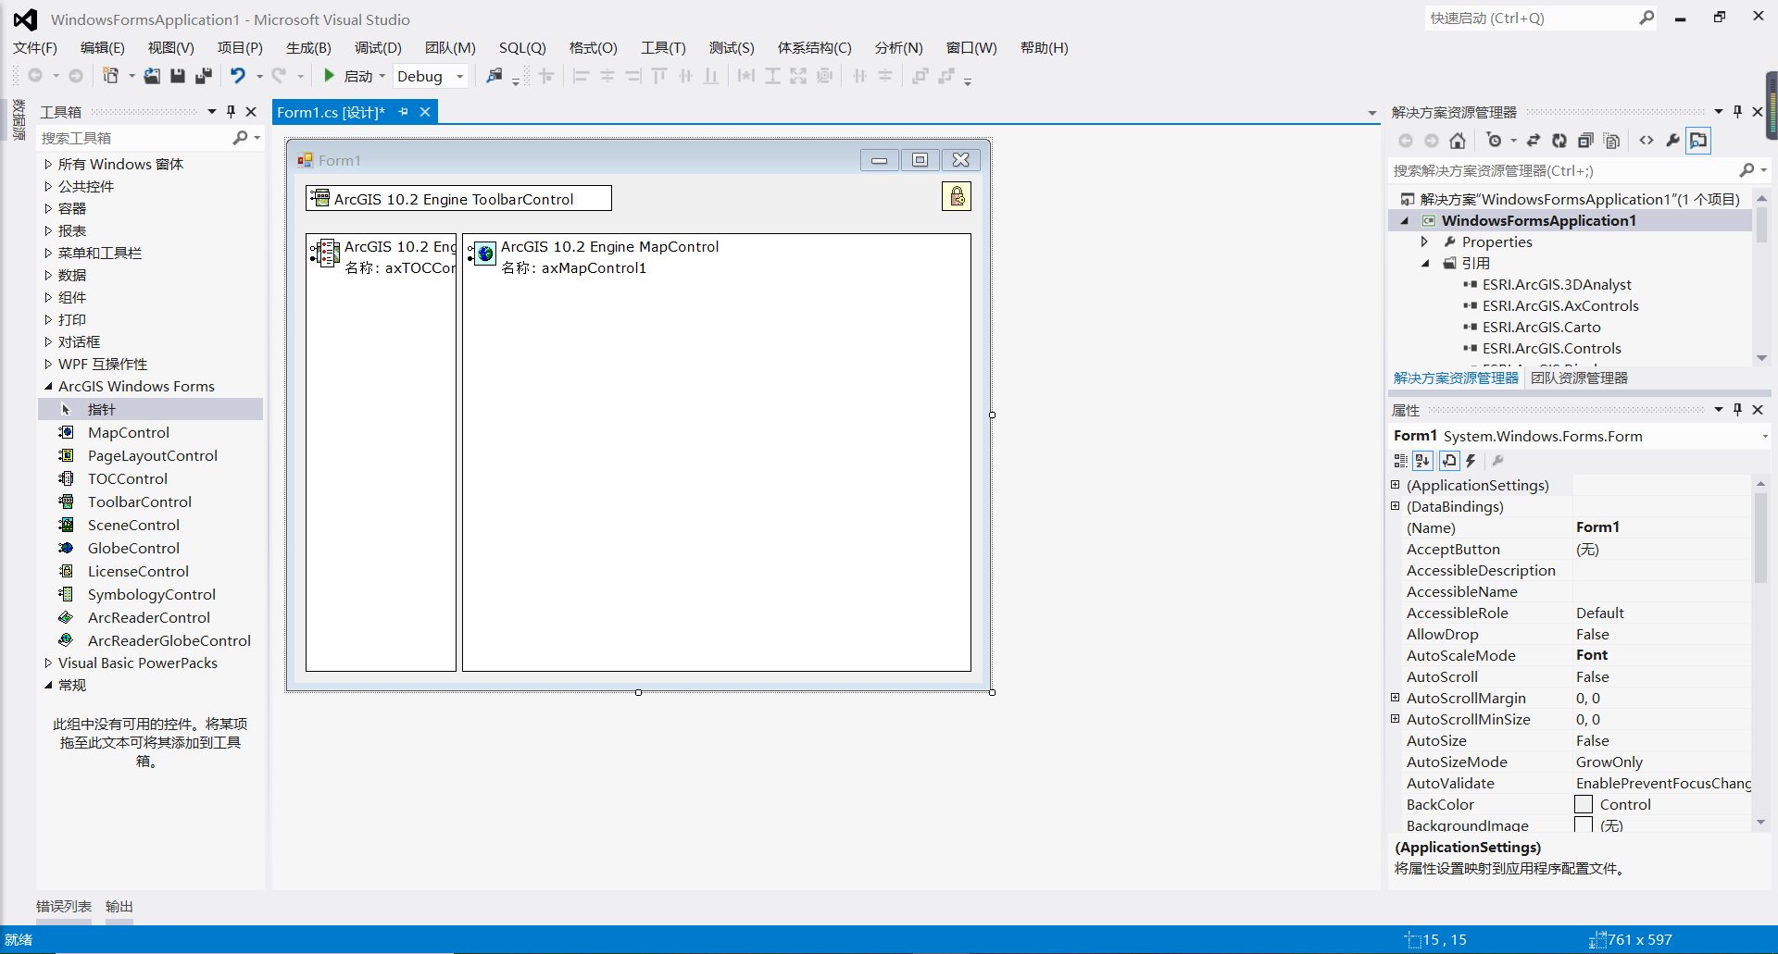Toggle Categorized view in the Properties panel
The width and height of the screenshot is (1778, 954).
pyautogui.click(x=1398, y=461)
